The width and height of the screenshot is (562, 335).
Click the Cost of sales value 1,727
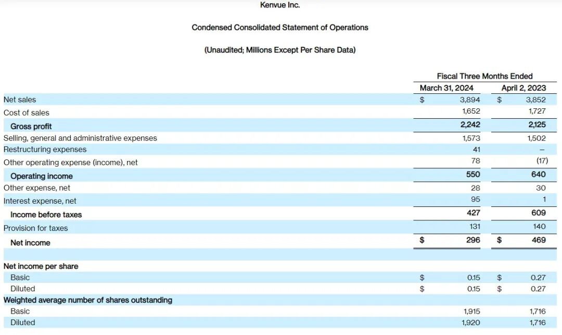tap(537, 111)
